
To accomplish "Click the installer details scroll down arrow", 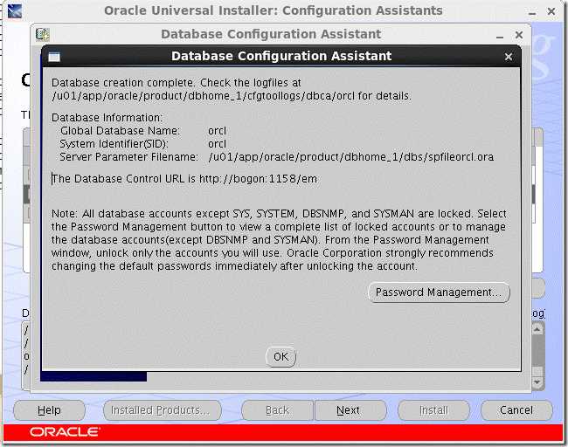I will pyautogui.click(x=537, y=382).
